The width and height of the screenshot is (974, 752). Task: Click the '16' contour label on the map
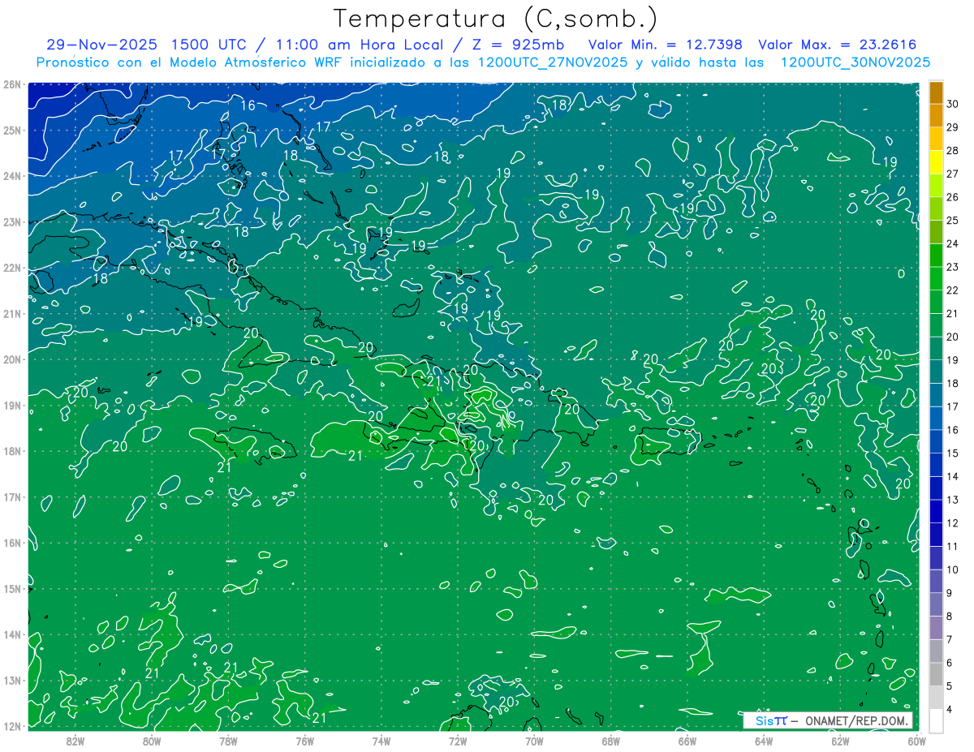(x=248, y=105)
